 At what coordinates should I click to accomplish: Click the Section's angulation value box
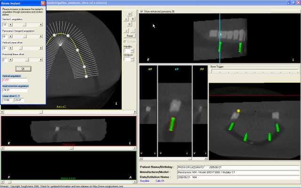5,24
